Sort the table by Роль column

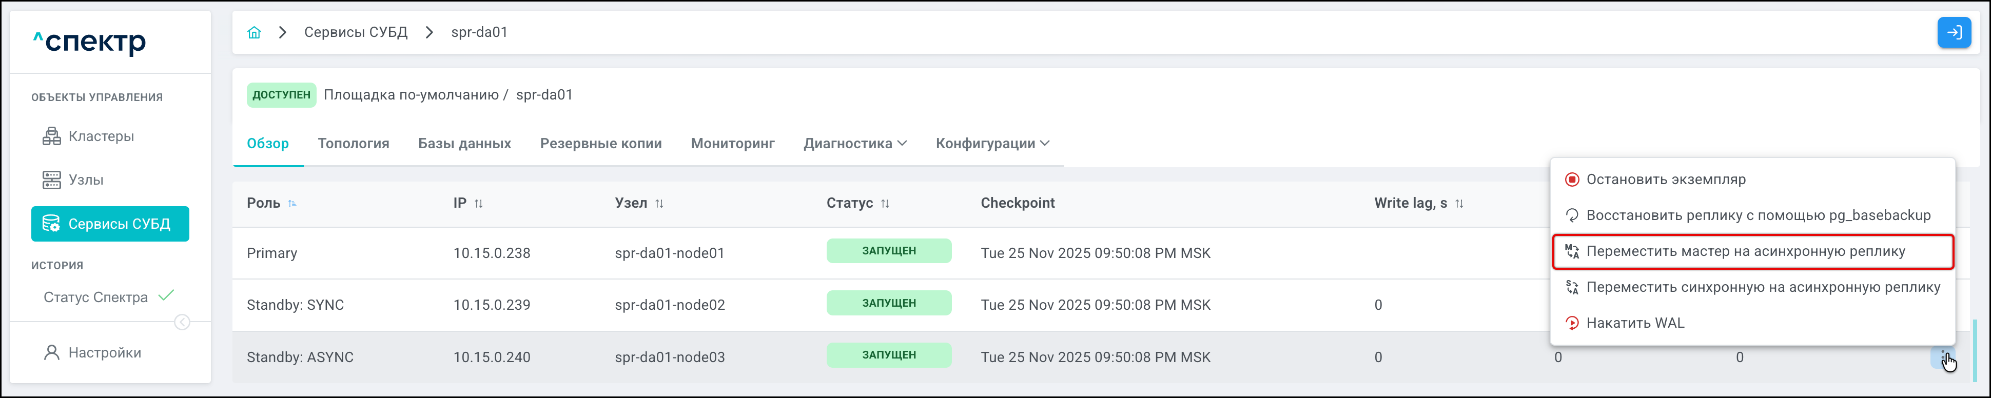[x=292, y=203]
